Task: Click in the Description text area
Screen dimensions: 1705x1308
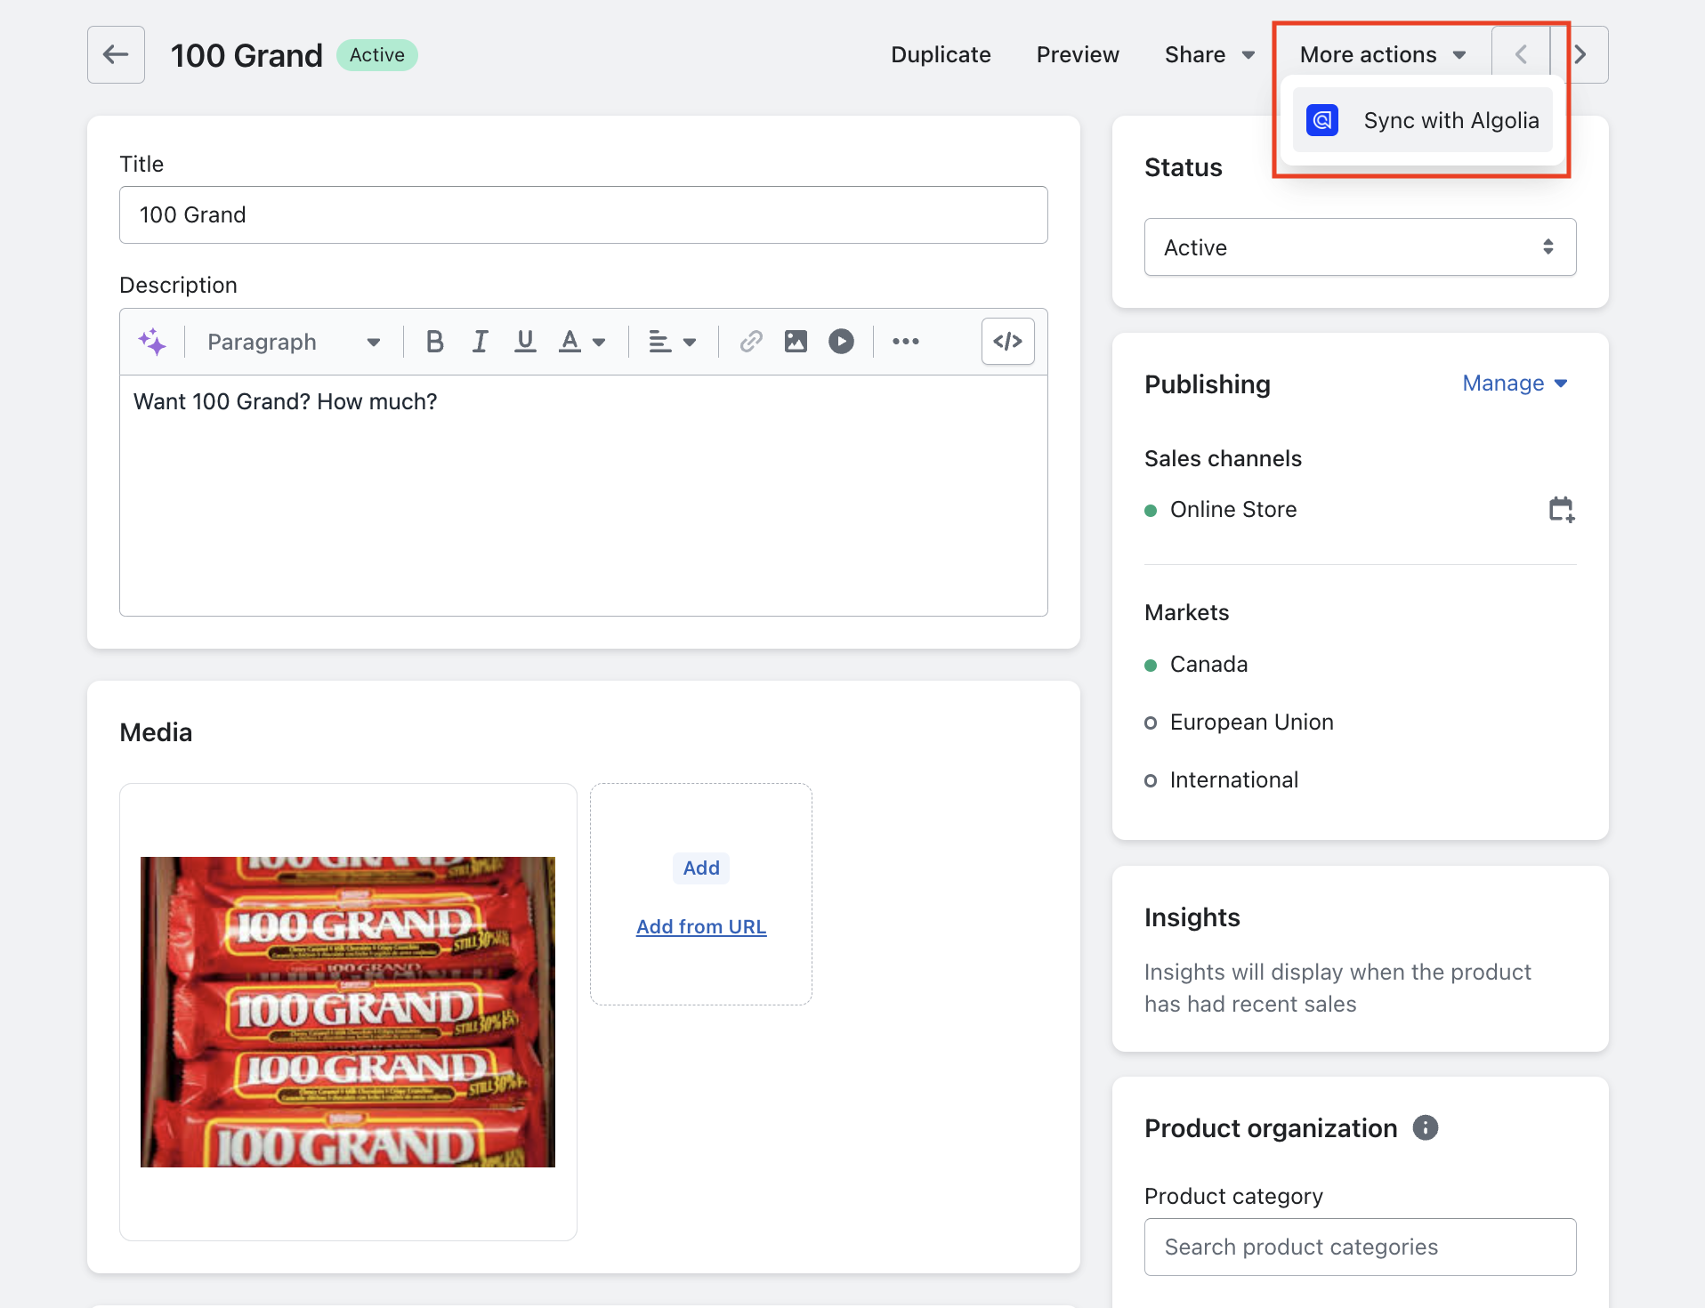Action: click(x=584, y=496)
